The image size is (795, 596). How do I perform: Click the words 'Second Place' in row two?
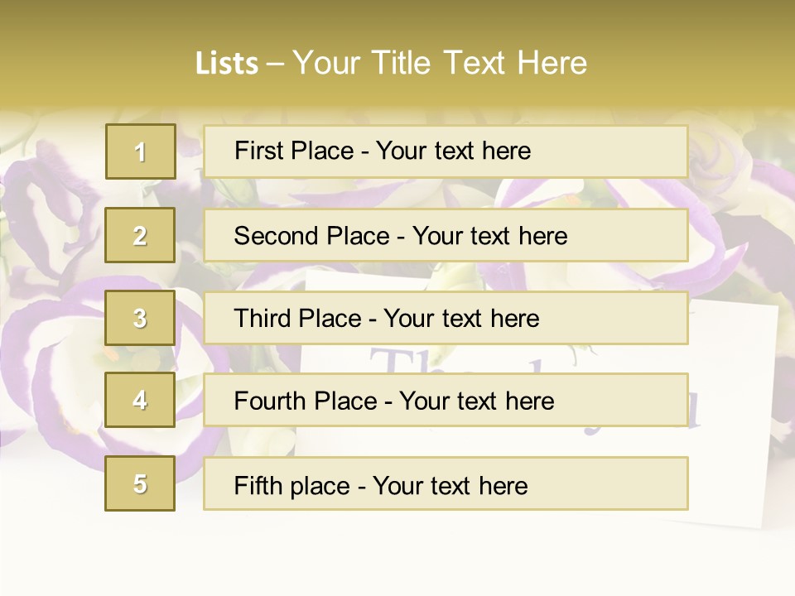pos(312,236)
